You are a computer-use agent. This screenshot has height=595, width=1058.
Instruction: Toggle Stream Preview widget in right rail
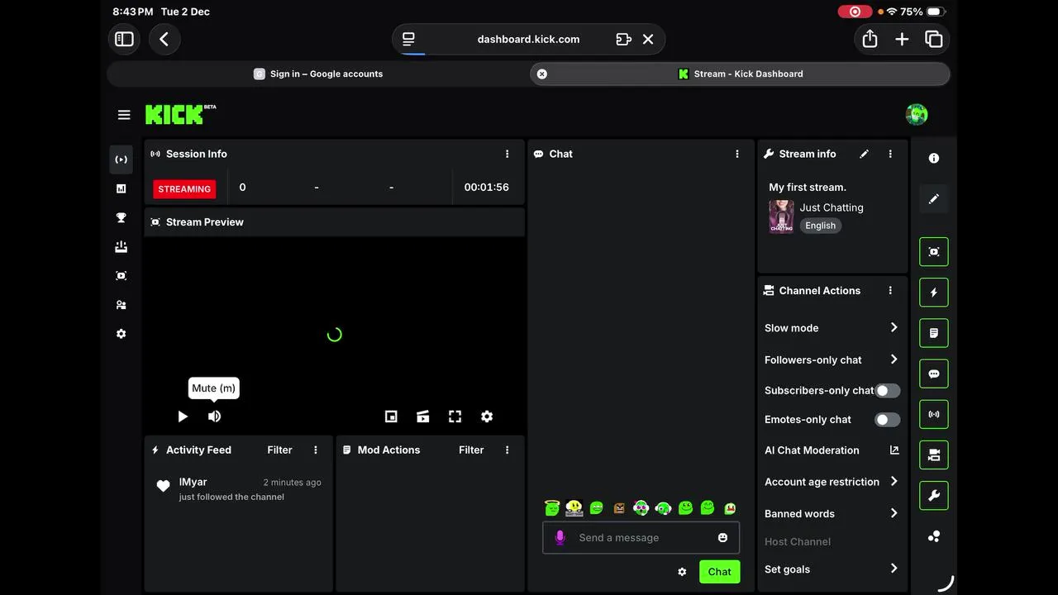point(934,252)
